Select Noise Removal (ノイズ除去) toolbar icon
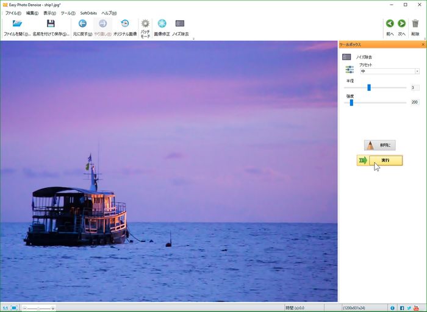This screenshot has width=427, height=312. click(x=180, y=24)
